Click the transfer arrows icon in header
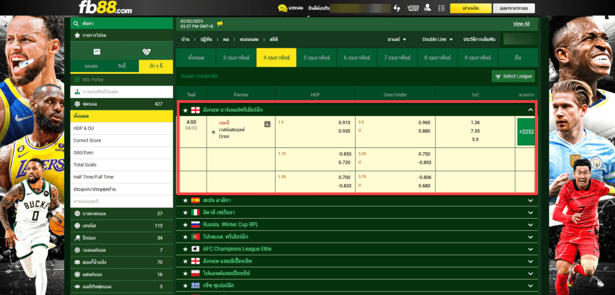Viewport: 615px width, 295px height. tap(397, 8)
